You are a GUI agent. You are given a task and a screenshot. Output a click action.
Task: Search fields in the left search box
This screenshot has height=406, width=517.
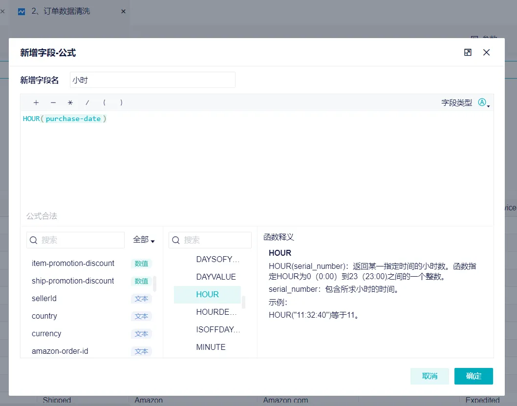coord(81,240)
